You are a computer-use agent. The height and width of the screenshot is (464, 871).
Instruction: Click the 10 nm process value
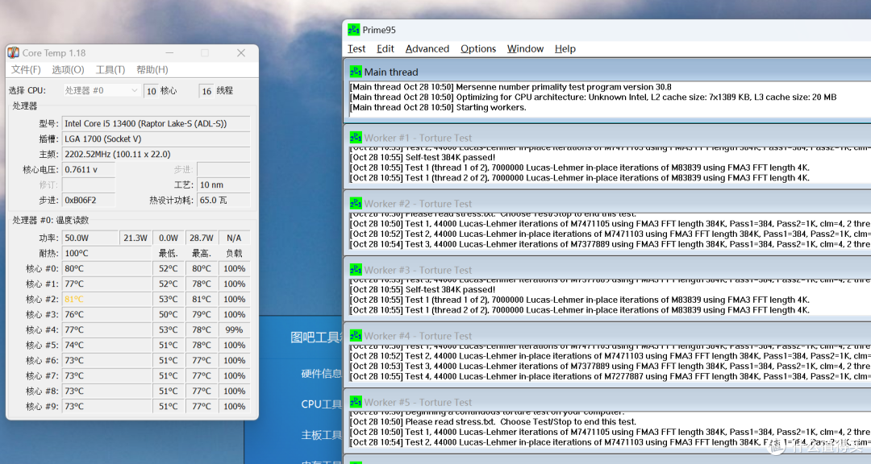[x=224, y=184]
